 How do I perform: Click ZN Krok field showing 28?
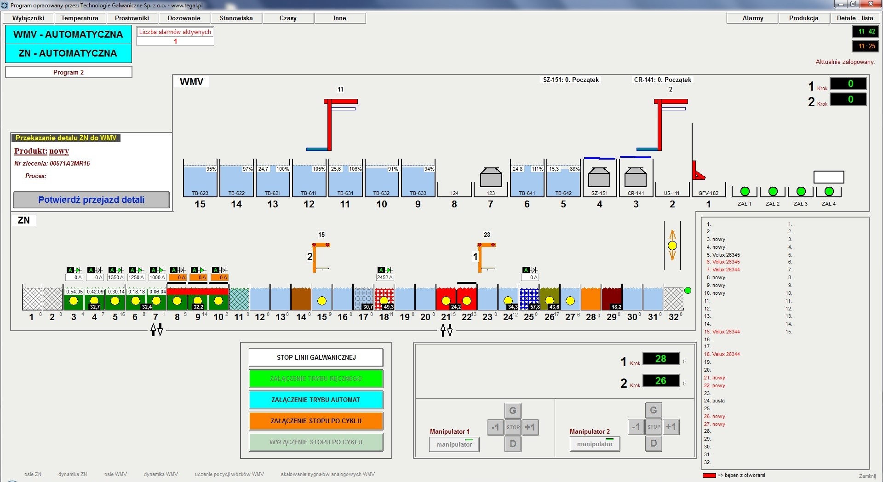[661, 359]
